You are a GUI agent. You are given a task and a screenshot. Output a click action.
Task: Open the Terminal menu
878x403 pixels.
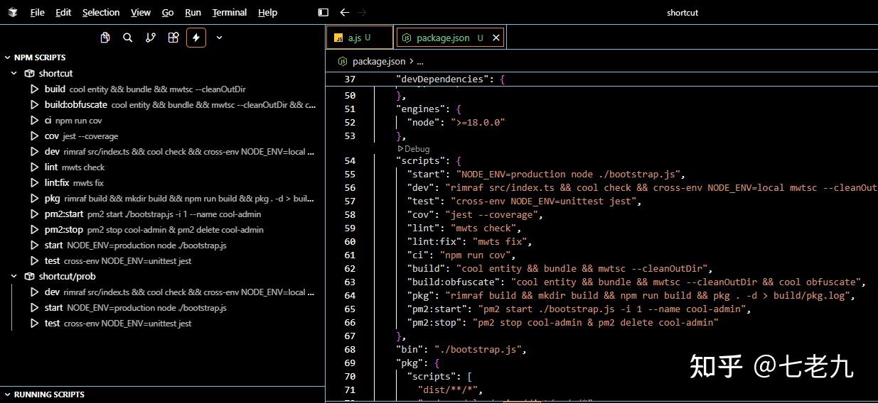tap(230, 12)
